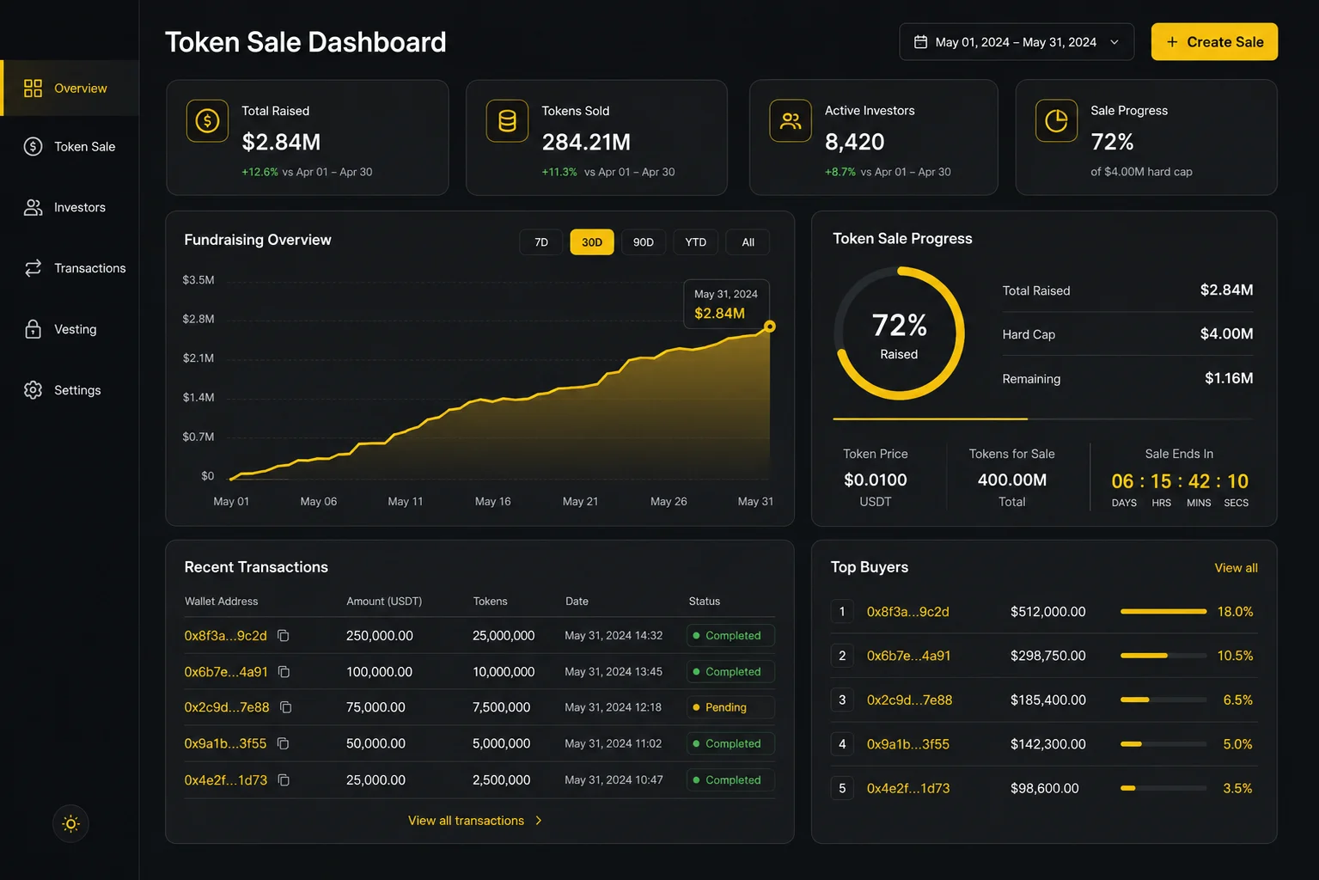Copy wallet address 0x8f3a...9c2d

(283, 636)
